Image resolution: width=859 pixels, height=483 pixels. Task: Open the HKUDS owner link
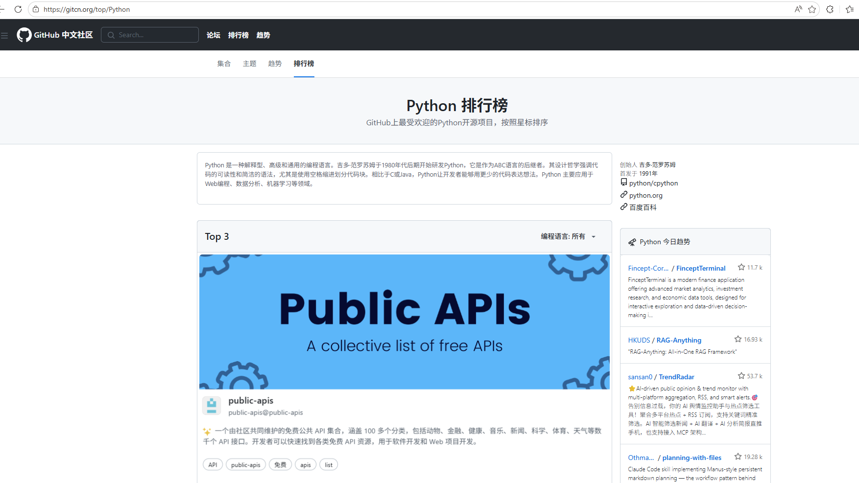(639, 340)
